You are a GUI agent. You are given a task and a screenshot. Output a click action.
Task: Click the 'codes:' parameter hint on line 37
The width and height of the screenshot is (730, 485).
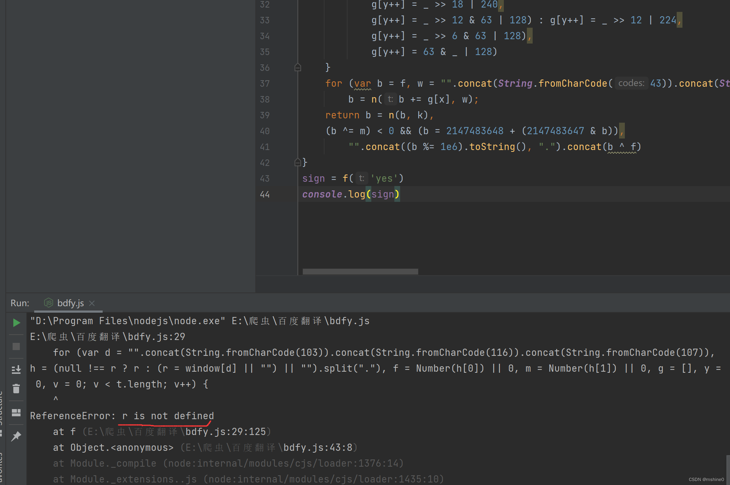click(x=631, y=83)
